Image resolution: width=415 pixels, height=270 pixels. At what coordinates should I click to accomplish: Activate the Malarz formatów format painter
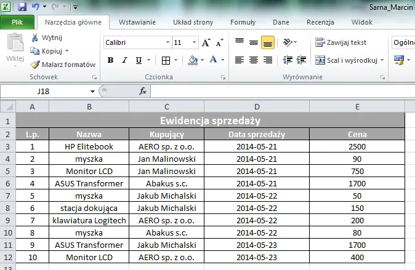tap(63, 64)
